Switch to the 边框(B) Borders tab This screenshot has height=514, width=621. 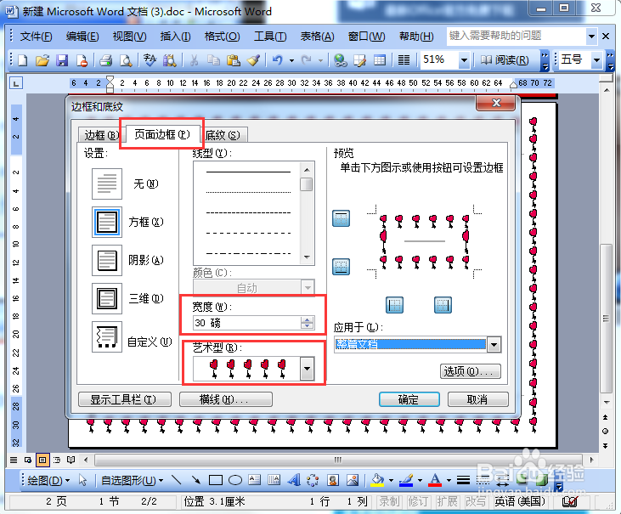101,135
